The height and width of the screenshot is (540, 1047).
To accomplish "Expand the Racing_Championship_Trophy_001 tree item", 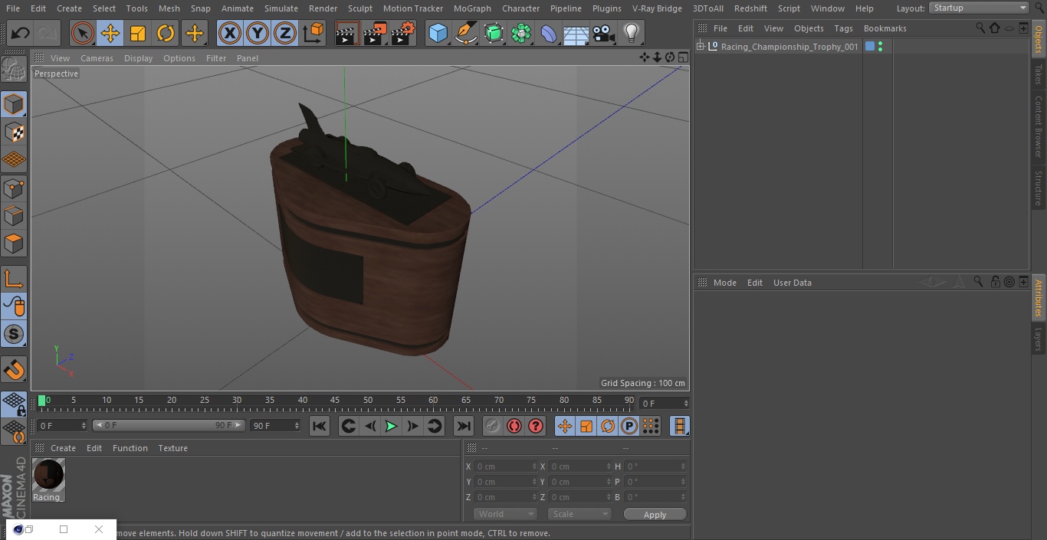I will [701, 47].
